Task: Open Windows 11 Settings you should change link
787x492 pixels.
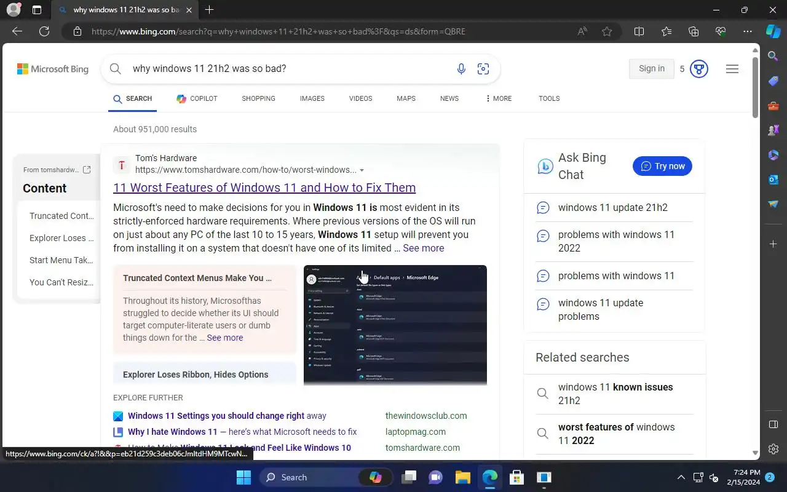Action: 227,416
